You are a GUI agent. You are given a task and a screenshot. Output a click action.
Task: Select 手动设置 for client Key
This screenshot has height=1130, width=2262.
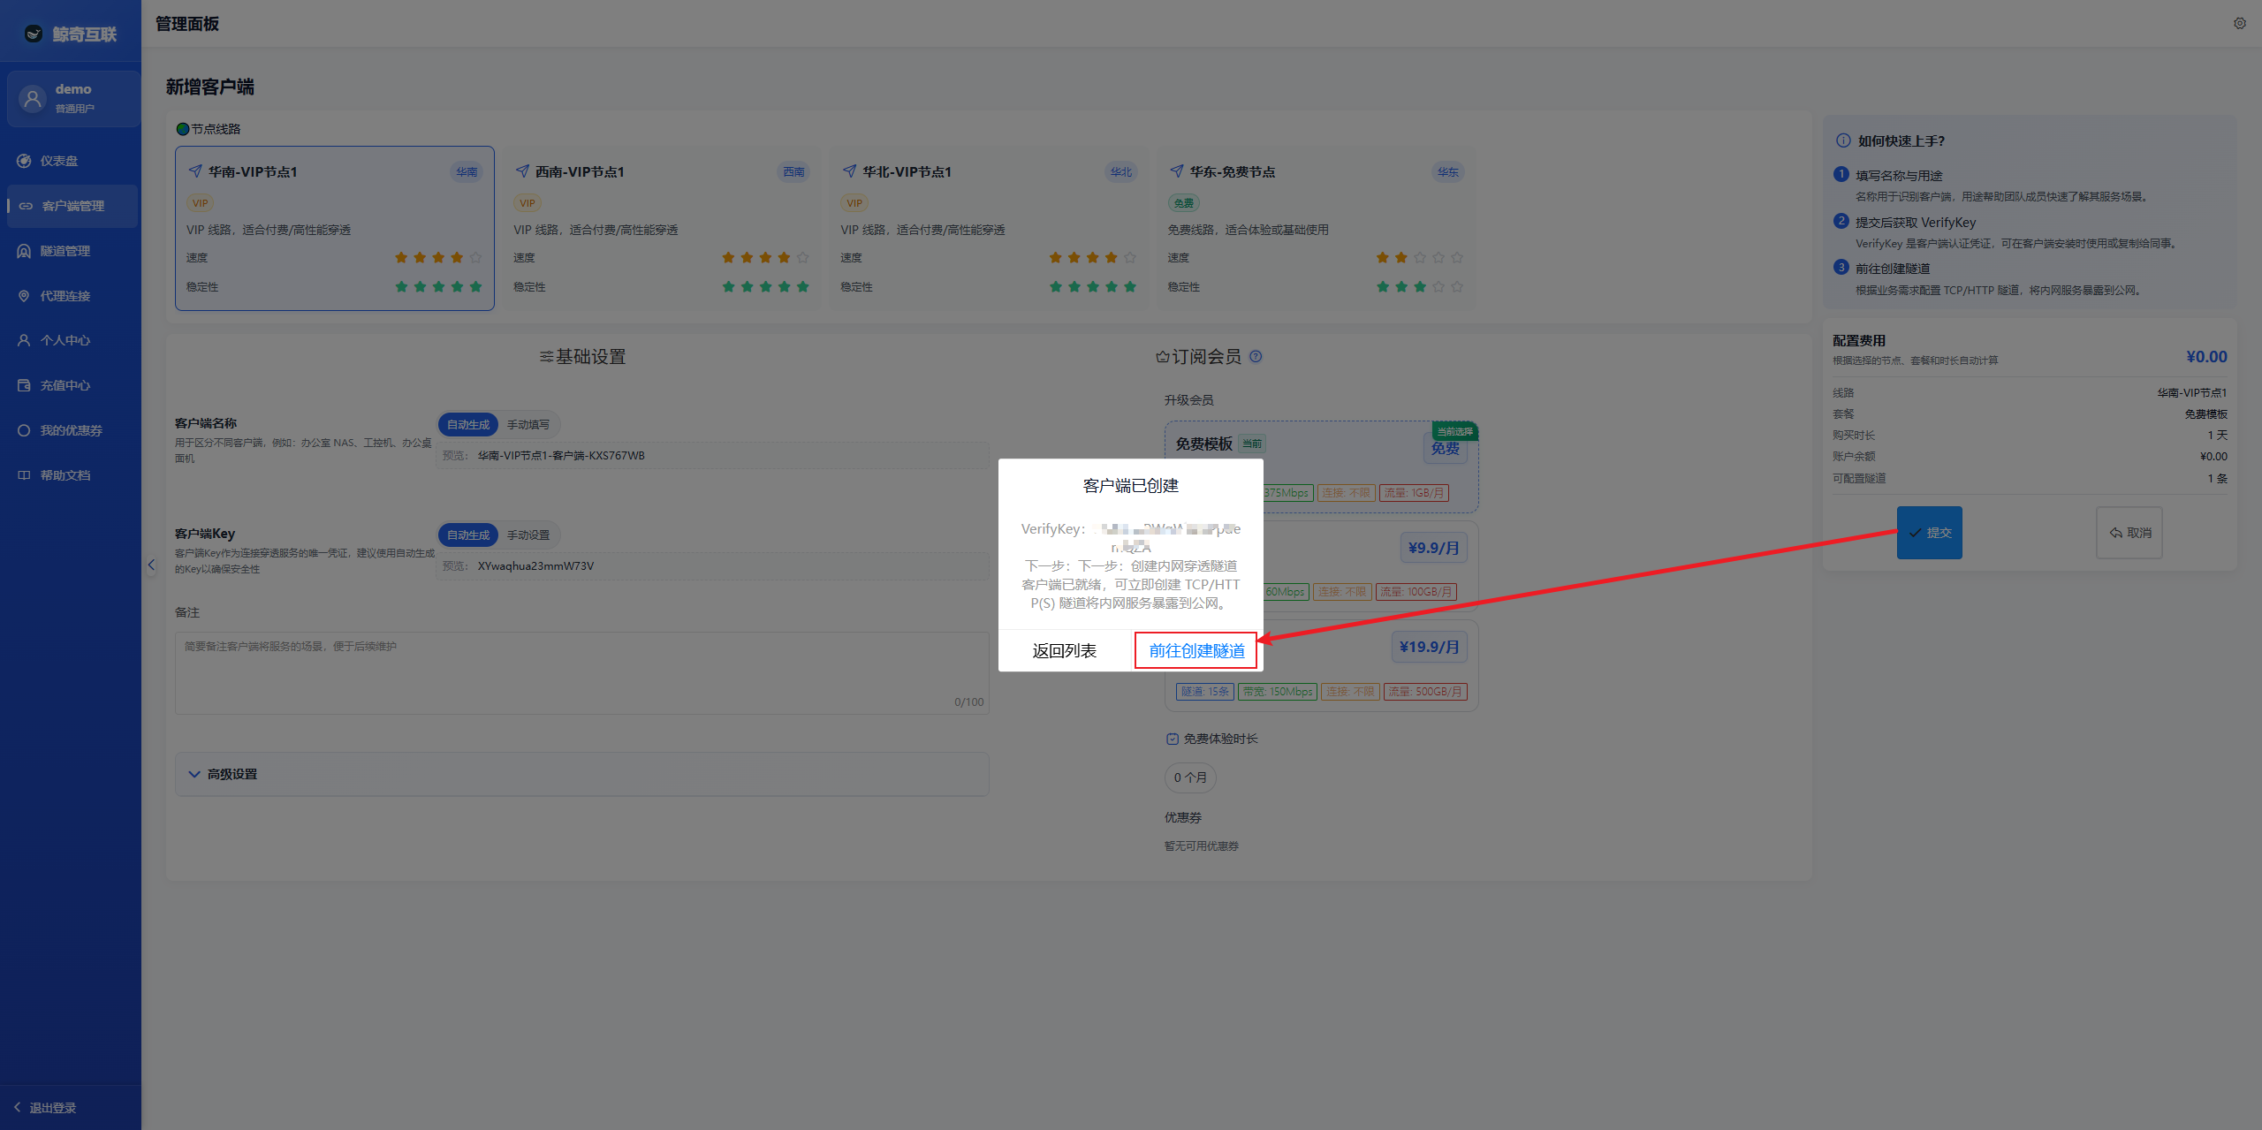(x=528, y=535)
